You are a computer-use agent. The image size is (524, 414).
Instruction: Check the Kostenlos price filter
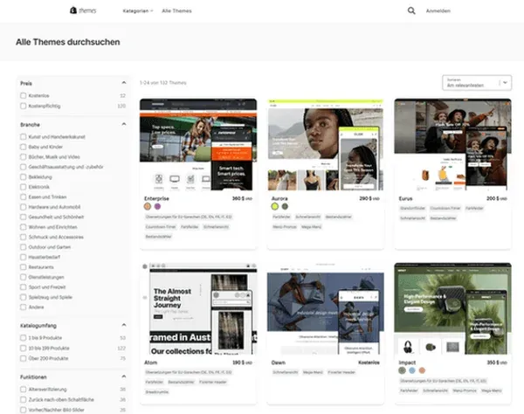pyautogui.click(x=23, y=95)
